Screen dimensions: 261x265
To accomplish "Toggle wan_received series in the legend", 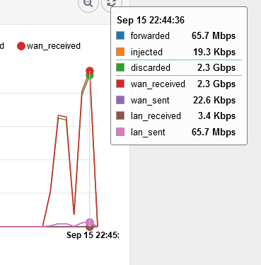I will (49, 46).
